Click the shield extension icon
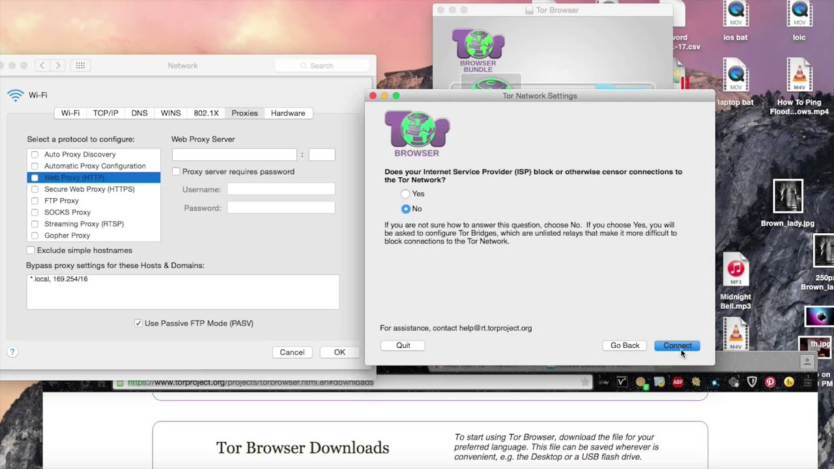Screen dimensions: 834x469 click(752, 382)
